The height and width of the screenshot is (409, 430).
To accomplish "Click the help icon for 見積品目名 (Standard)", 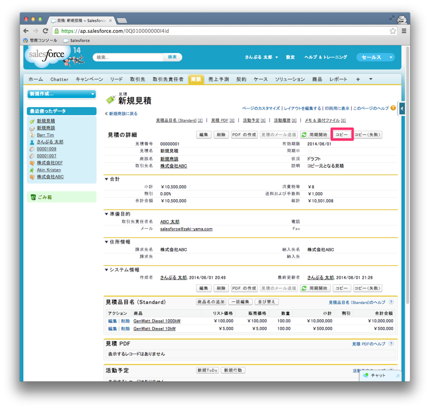I will (x=391, y=302).
